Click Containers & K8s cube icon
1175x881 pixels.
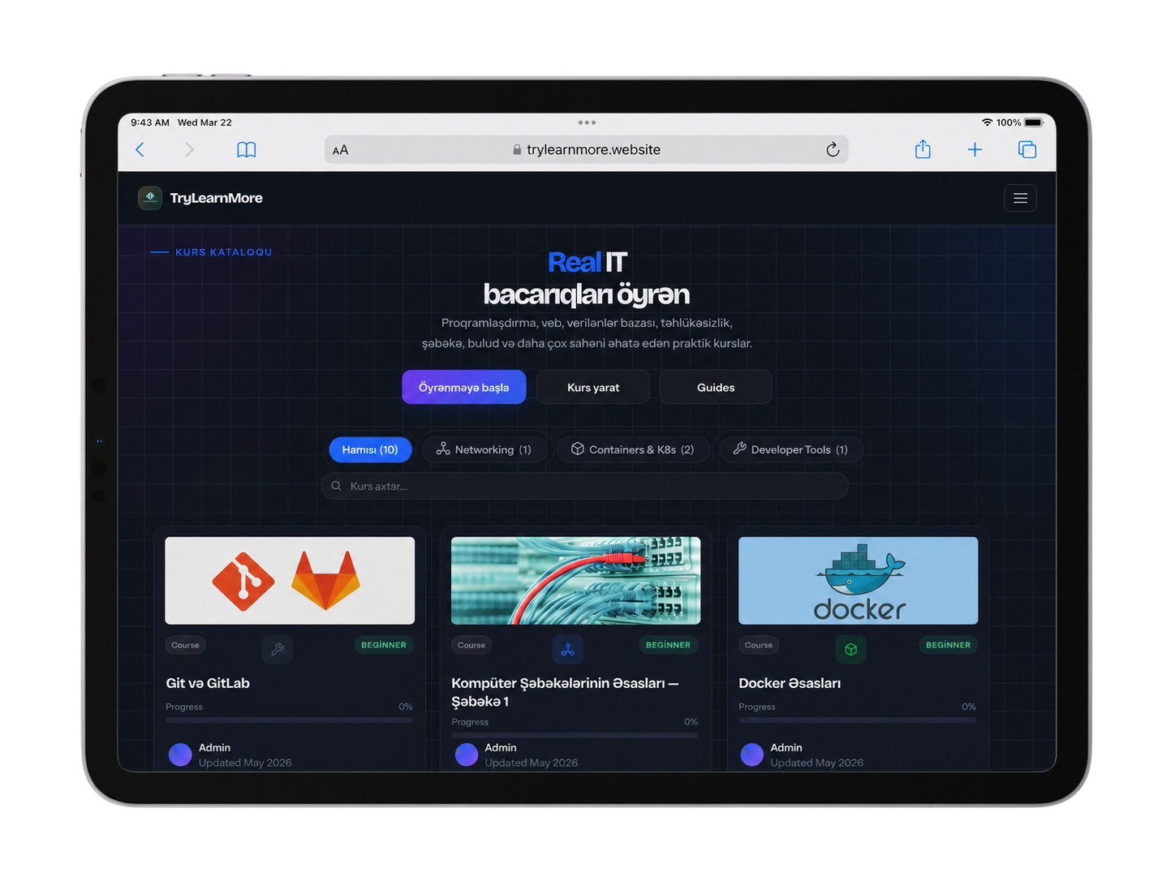click(x=577, y=449)
